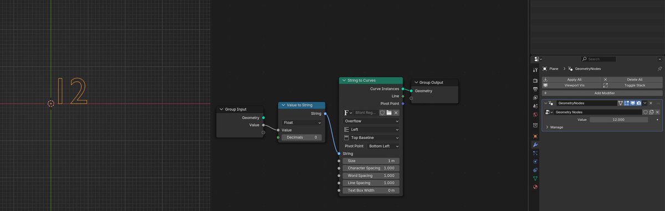Open the Object Data properties tab icon
The height and width of the screenshot is (211, 665).
535,178
